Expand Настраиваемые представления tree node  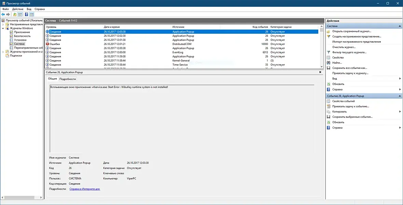(3, 24)
